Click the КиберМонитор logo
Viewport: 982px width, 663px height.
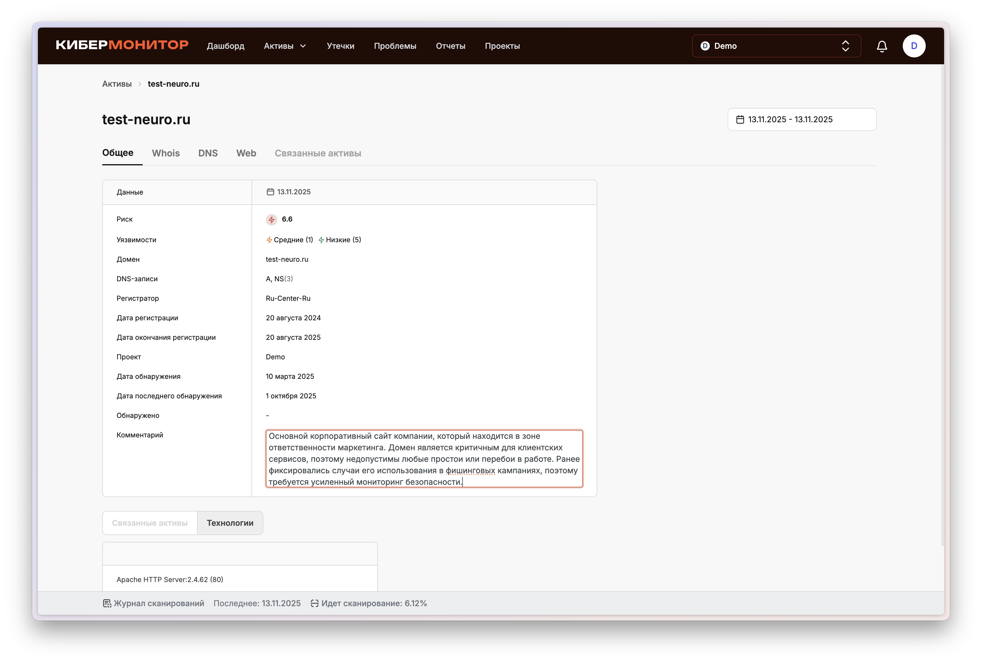(122, 45)
